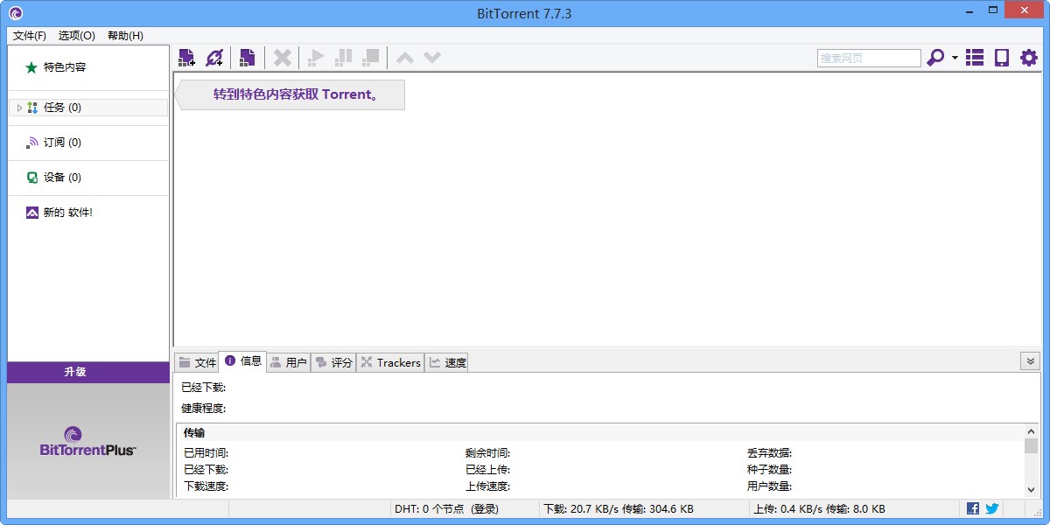Open the Add Torrent from URL tool

point(213,57)
